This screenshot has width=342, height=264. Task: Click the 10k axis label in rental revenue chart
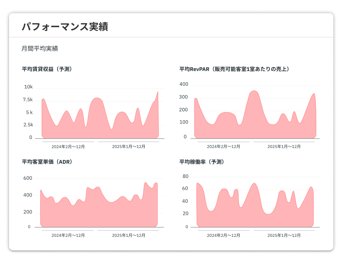(28, 87)
